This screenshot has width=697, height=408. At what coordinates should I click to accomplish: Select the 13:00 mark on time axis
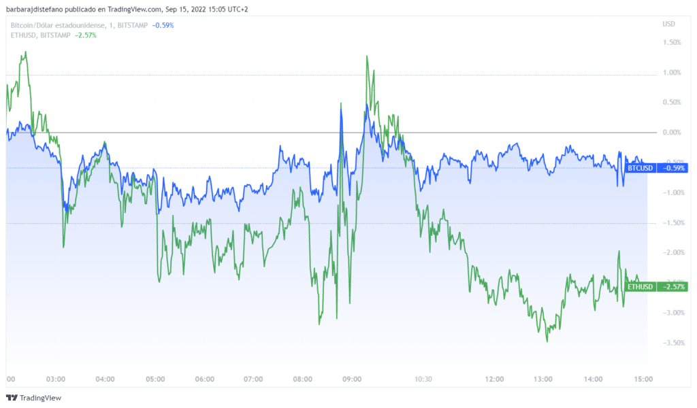point(544,379)
